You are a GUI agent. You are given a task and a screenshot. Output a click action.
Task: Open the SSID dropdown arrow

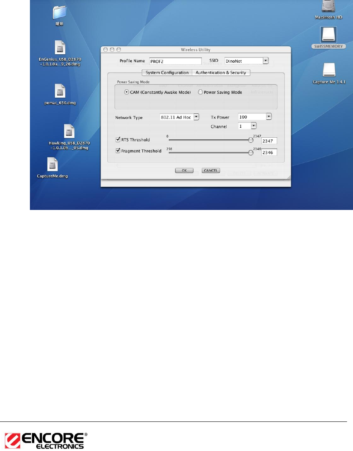tap(266, 61)
